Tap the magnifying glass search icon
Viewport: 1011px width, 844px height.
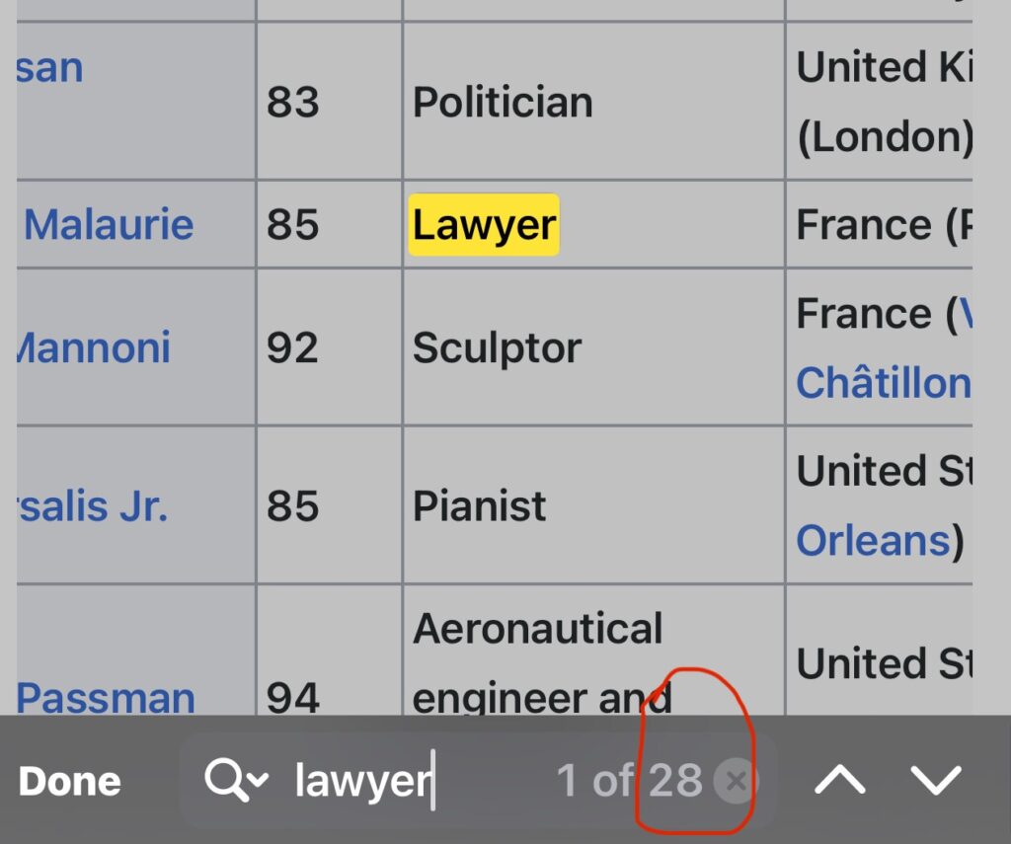224,780
